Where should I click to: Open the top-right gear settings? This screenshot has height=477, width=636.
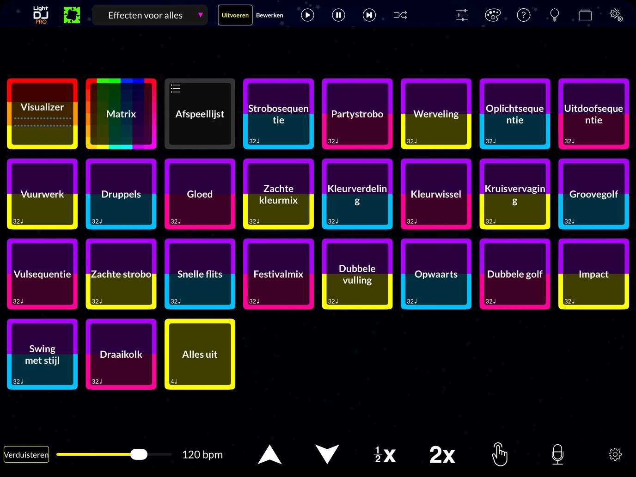[x=616, y=15]
